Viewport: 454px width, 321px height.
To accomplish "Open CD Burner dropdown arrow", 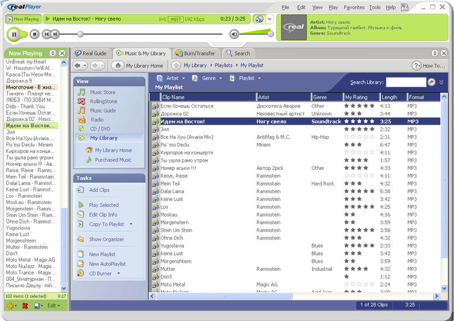I will tap(118, 273).
